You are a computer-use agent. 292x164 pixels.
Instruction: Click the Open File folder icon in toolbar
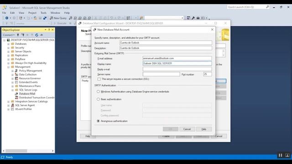click(x=35, y=18)
